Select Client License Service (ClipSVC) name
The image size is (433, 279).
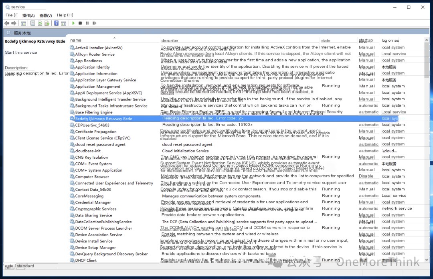click(x=103, y=138)
